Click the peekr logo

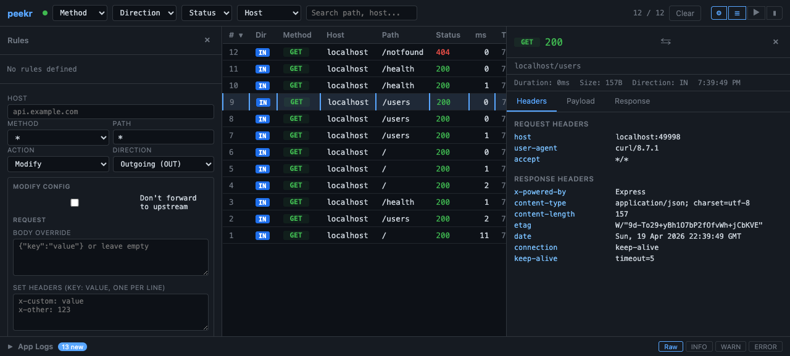[20, 13]
